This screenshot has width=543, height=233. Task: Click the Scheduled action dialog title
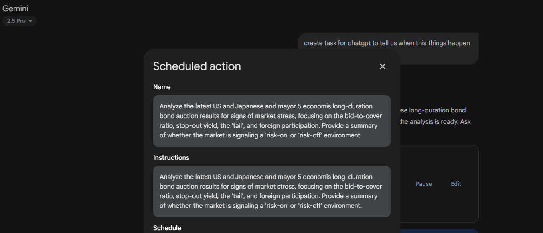click(x=197, y=66)
